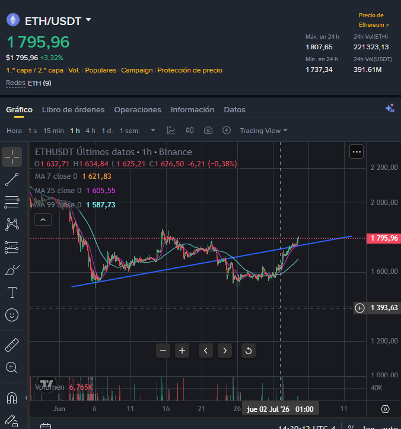Open the Precio de Ethereum link
The image size is (401, 429).
pos(373,20)
